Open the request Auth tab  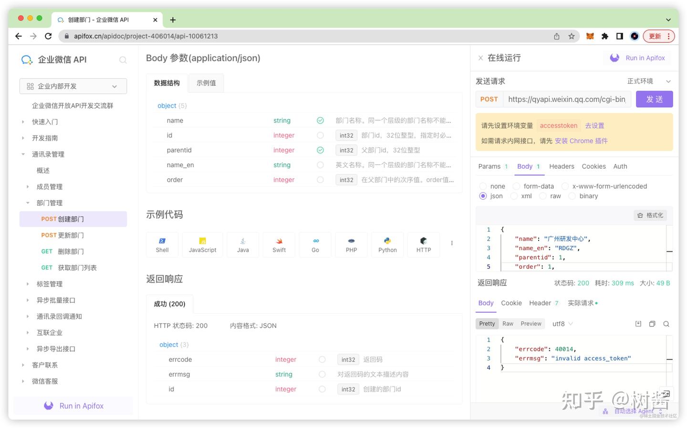pos(620,166)
